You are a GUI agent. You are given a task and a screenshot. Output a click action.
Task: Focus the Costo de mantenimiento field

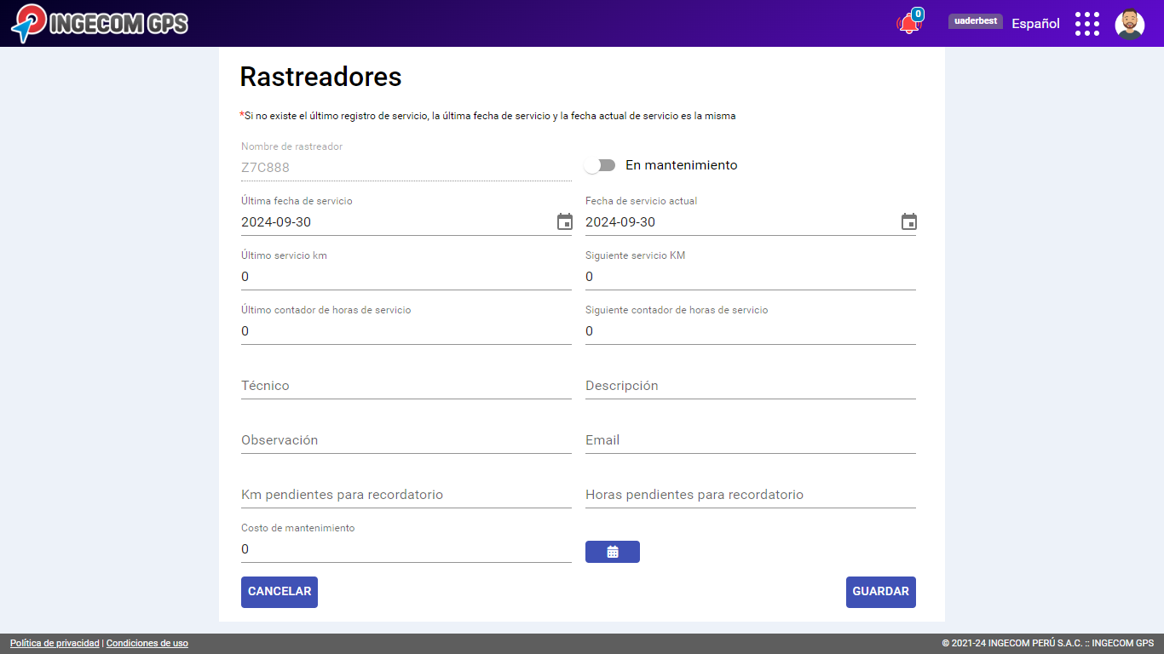(x=406, y=549)
